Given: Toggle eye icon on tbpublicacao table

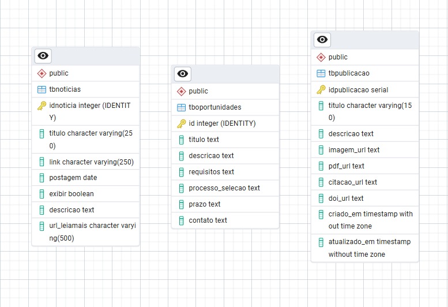Looking at the screenshot, I should [x=322, y=40].
